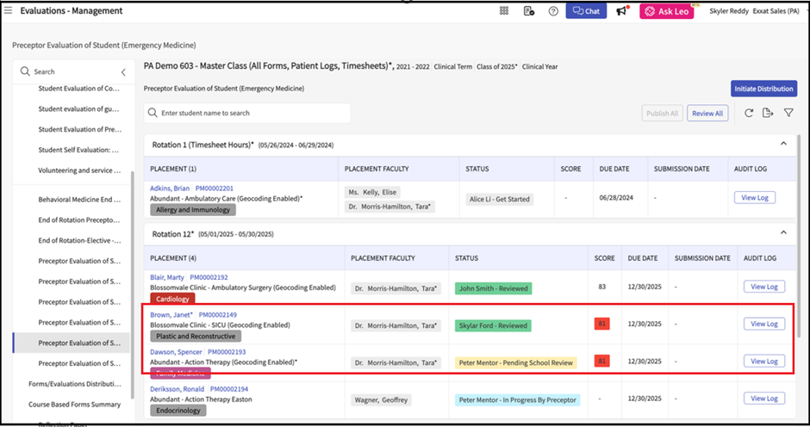Click the Initiate Distribution button
The width and height of the screenshot is (810, 427).
(763, 89)
